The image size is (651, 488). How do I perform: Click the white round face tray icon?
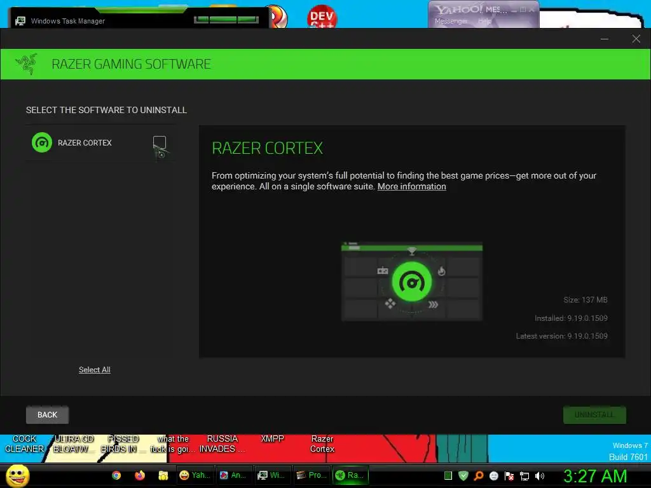[x=493, y=475]
